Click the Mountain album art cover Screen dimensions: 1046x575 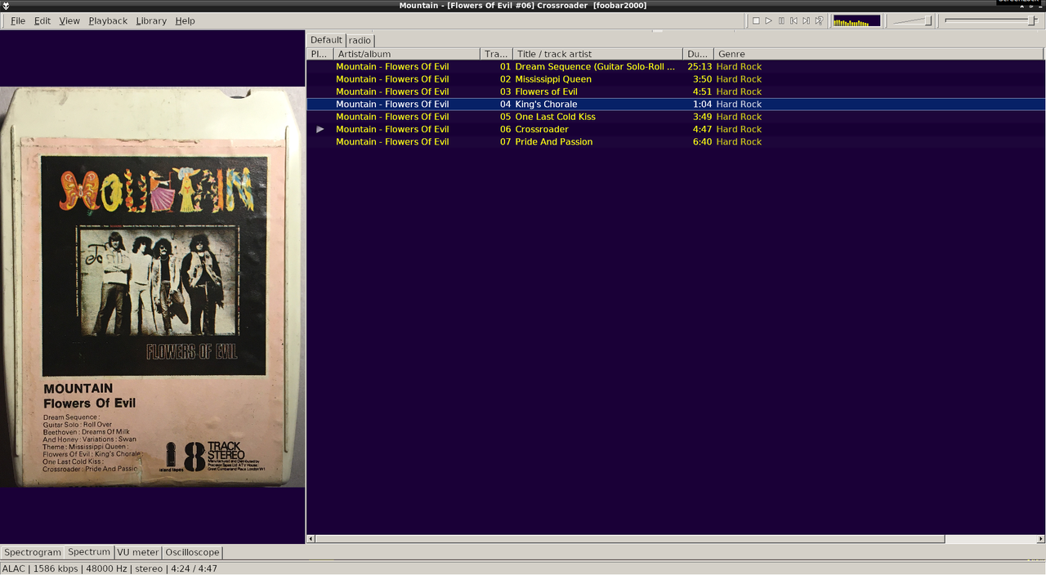(x=153, y=287)
